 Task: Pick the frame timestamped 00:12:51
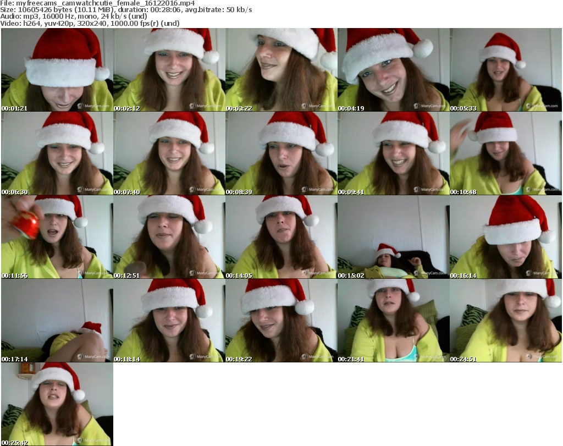point(169,237)
